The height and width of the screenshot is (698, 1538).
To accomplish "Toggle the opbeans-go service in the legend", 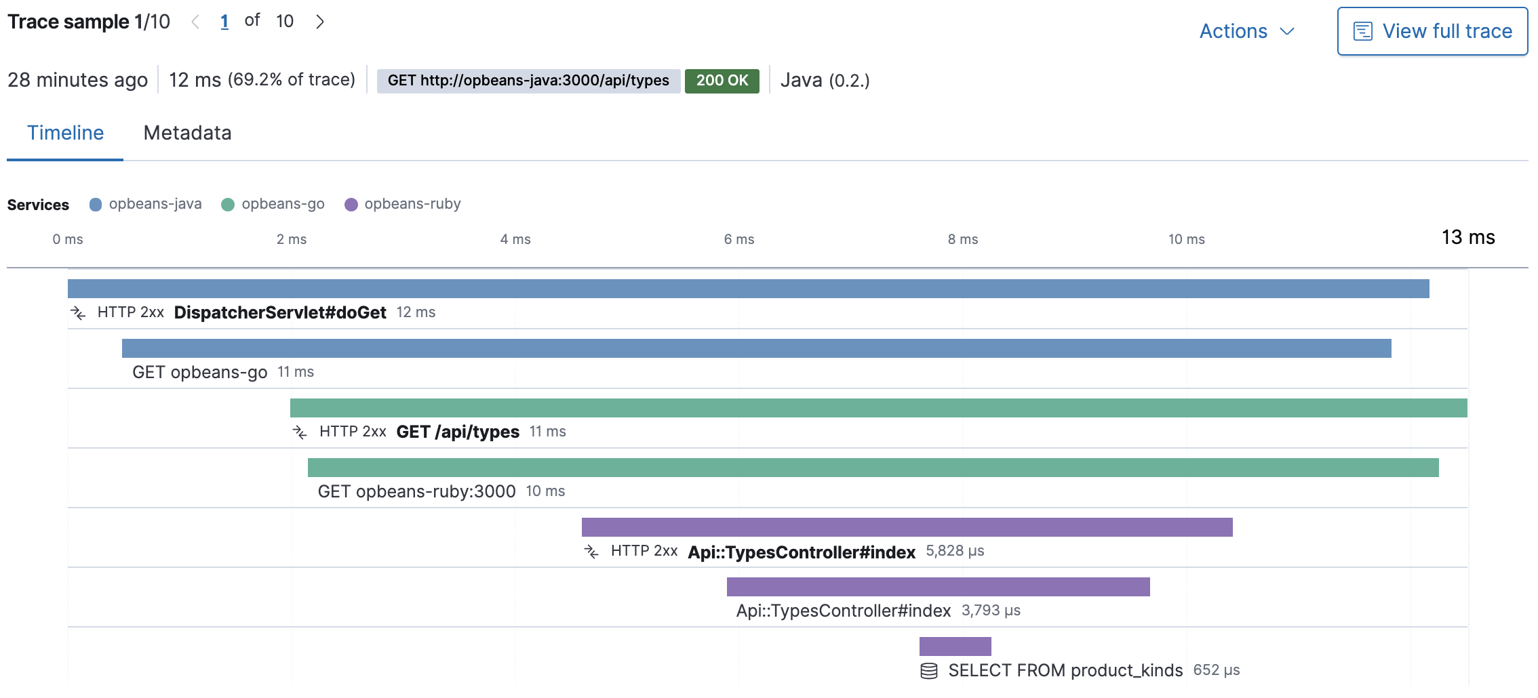I will (x=273, y=204).
